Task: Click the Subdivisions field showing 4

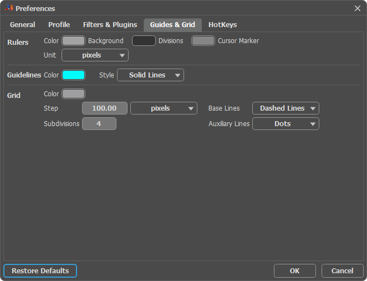Action: [x=99, y=123]
